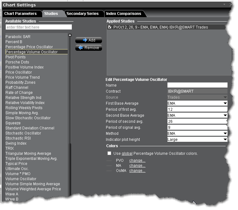Click change link for MA color
Image resolution: width=238 pixels, height=210 pixels.
(137, 166)
